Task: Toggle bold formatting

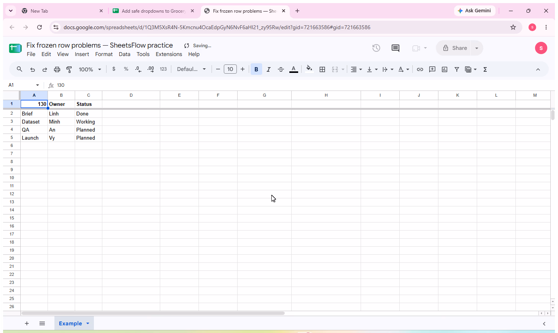Action: pyautogui.click(x=256, y=69)
